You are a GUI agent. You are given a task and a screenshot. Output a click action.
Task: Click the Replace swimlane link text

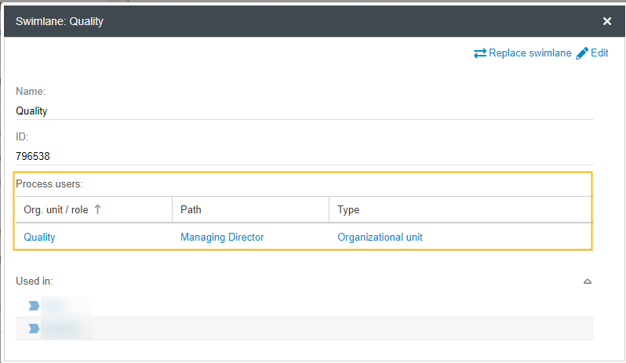pos(530,53)
